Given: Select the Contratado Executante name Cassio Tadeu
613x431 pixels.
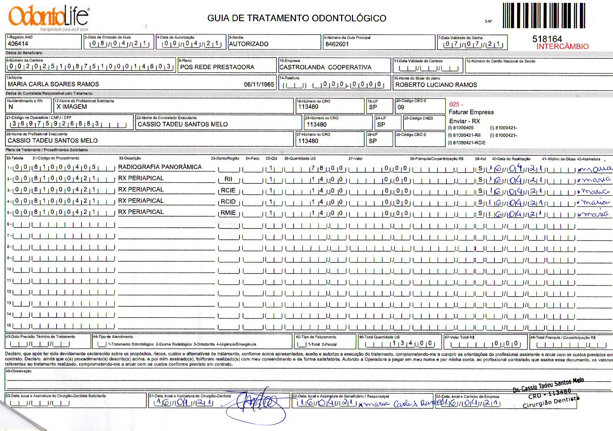Looking at the screenshot, I should pos(182,124).
